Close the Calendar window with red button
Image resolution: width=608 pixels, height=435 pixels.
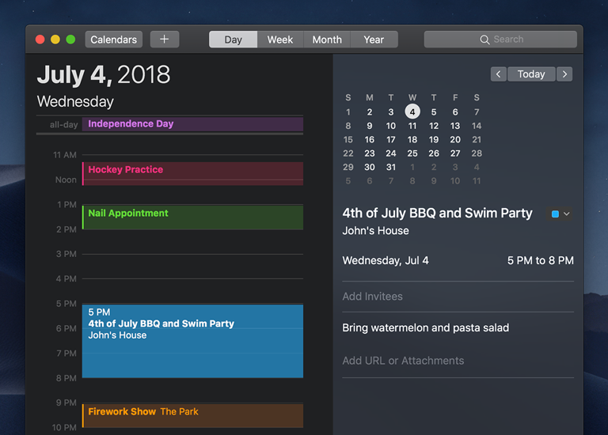(x=40, y=40)
